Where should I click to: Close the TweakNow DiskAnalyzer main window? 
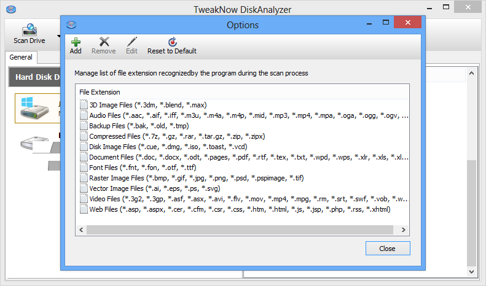pyautogui.click(x=468, y=7)
